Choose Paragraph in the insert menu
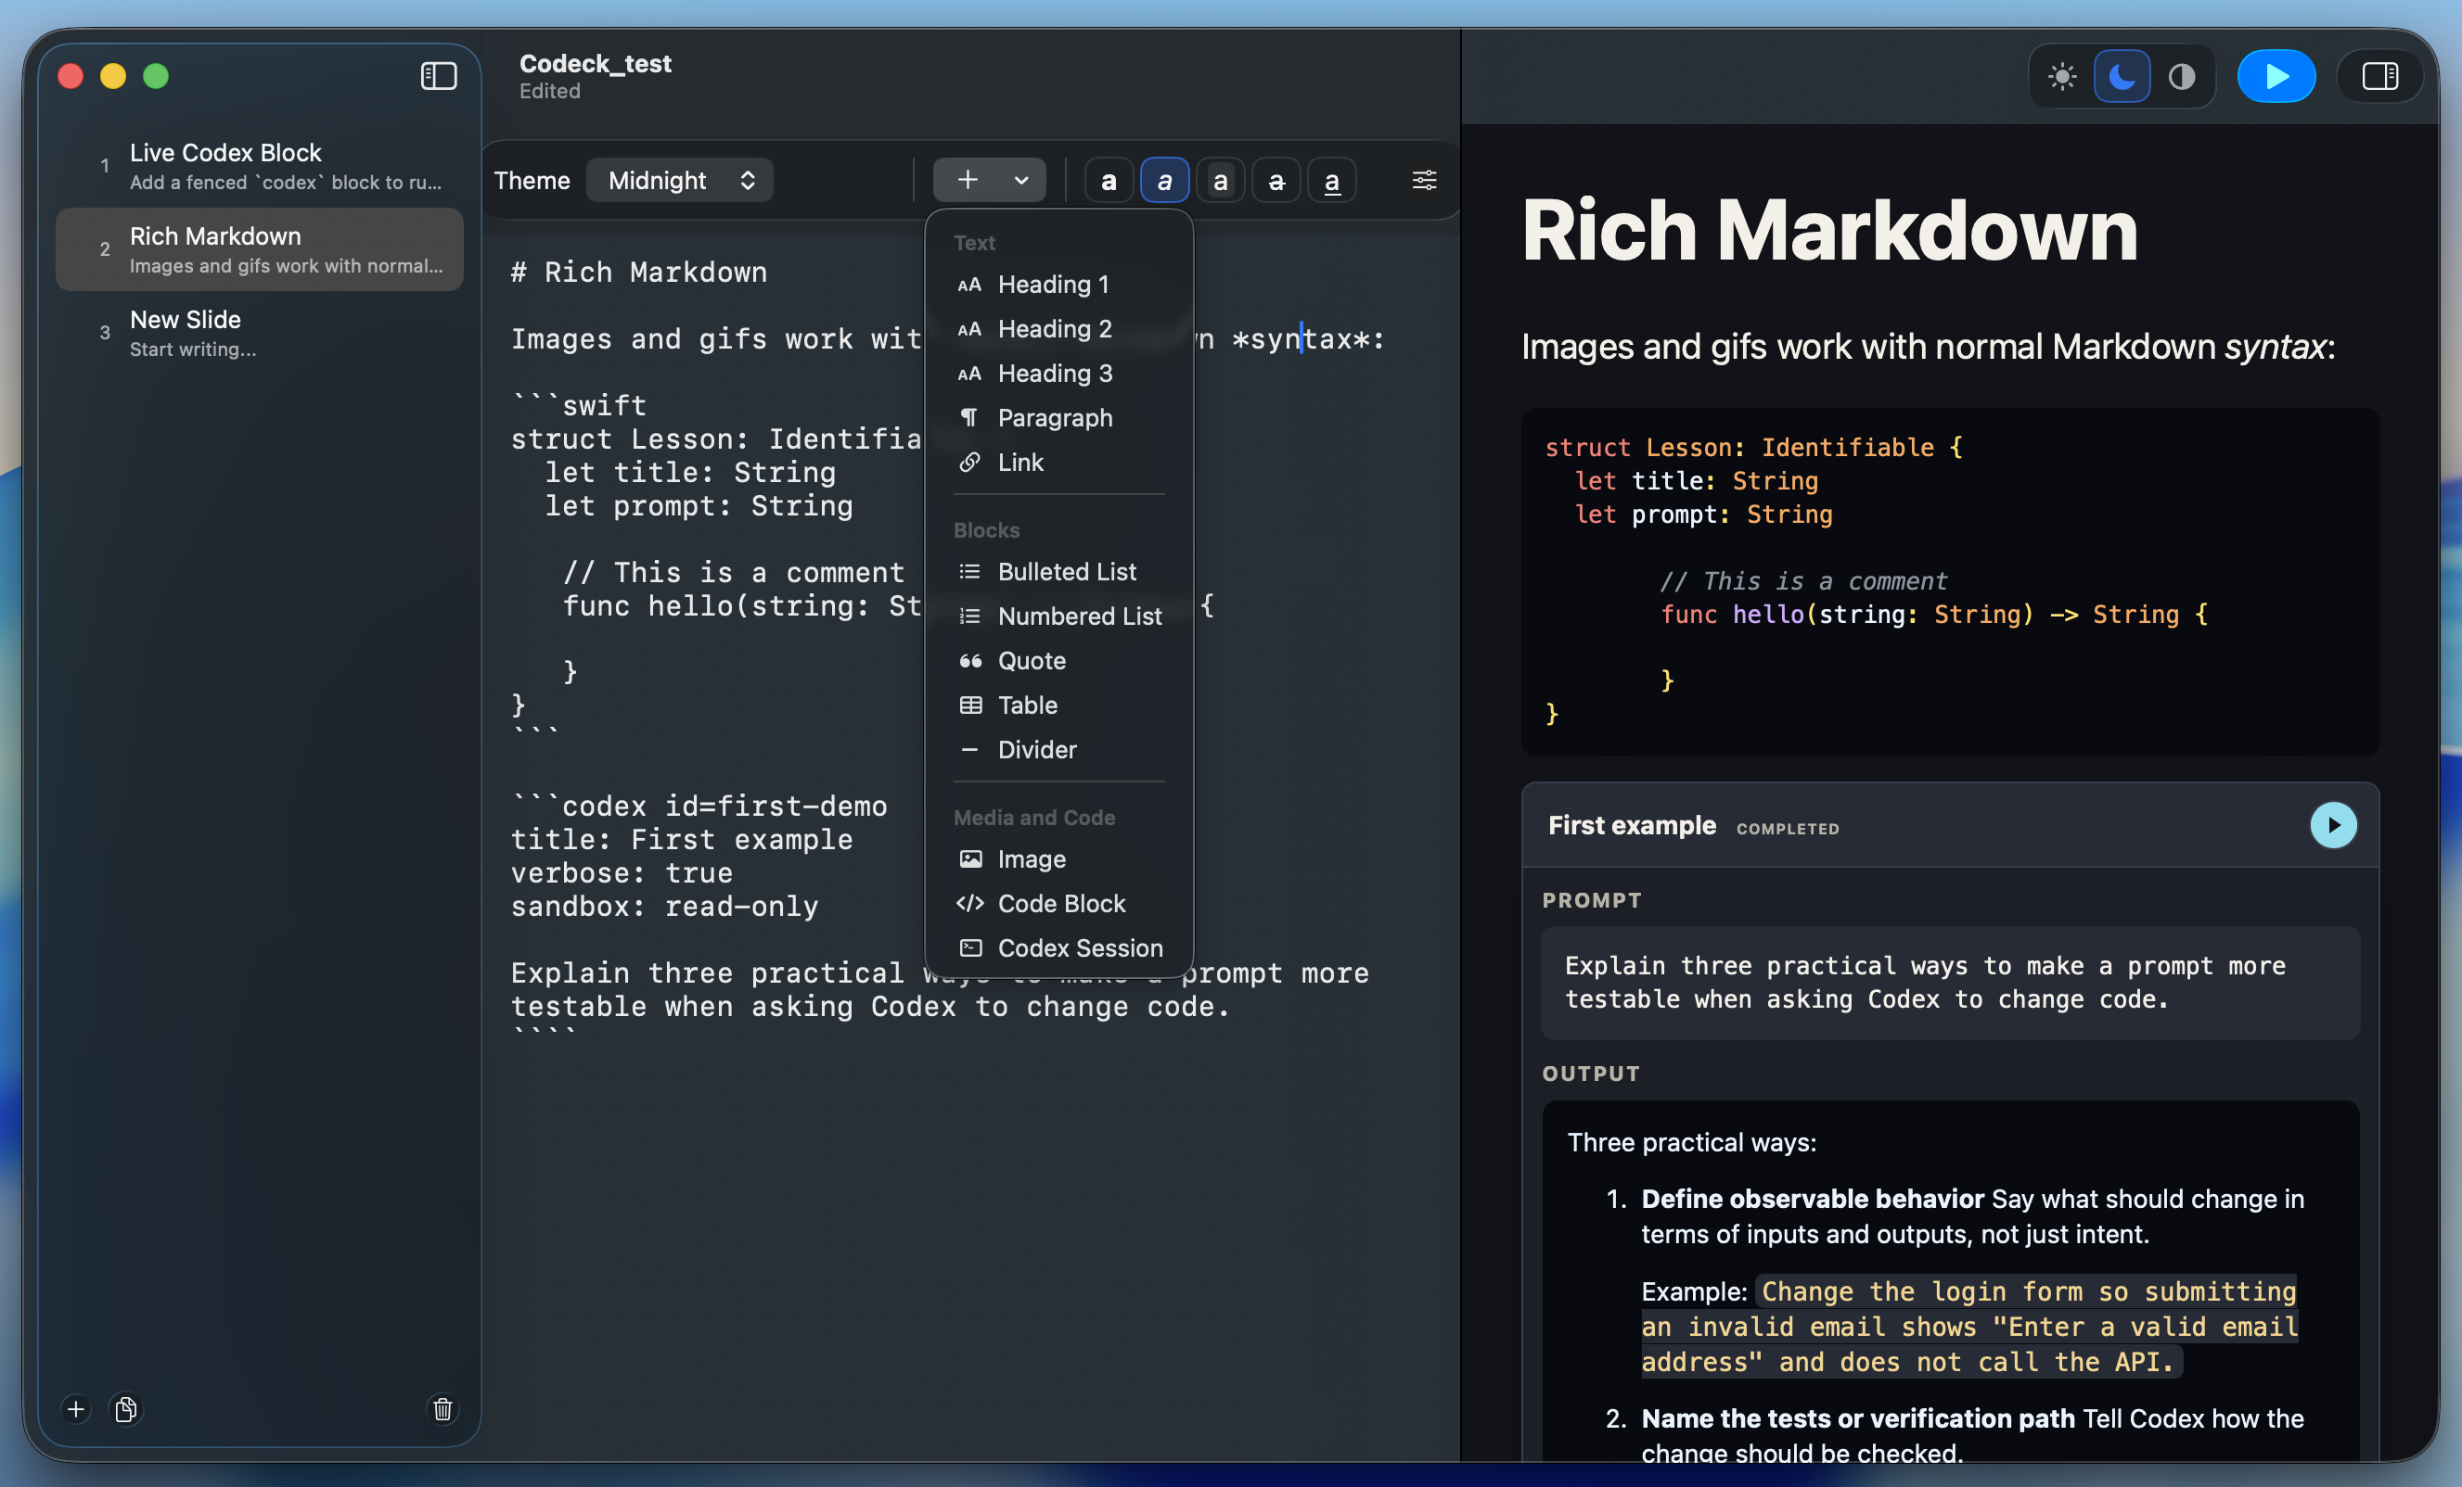 [1059, 417]
